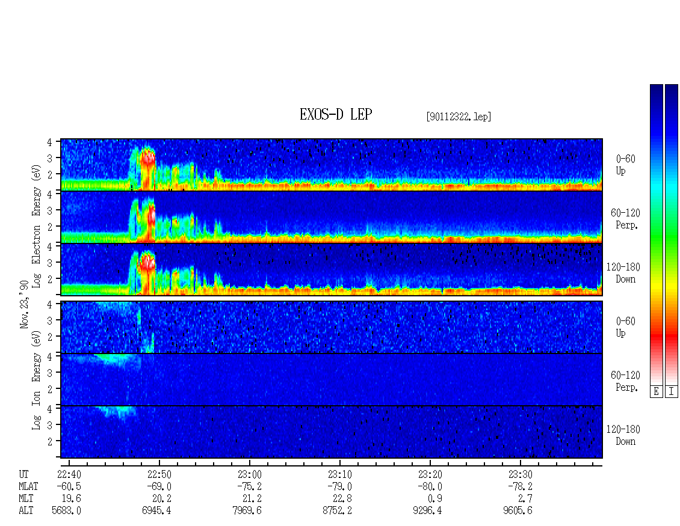Screen dimensions: 680x526
Task: Click the 23:00 time tick label
Action: click(x=249, y=474)
